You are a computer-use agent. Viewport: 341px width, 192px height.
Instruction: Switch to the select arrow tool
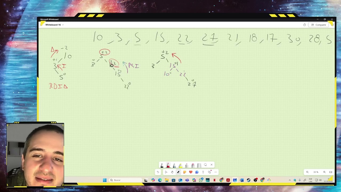[166, 172]
